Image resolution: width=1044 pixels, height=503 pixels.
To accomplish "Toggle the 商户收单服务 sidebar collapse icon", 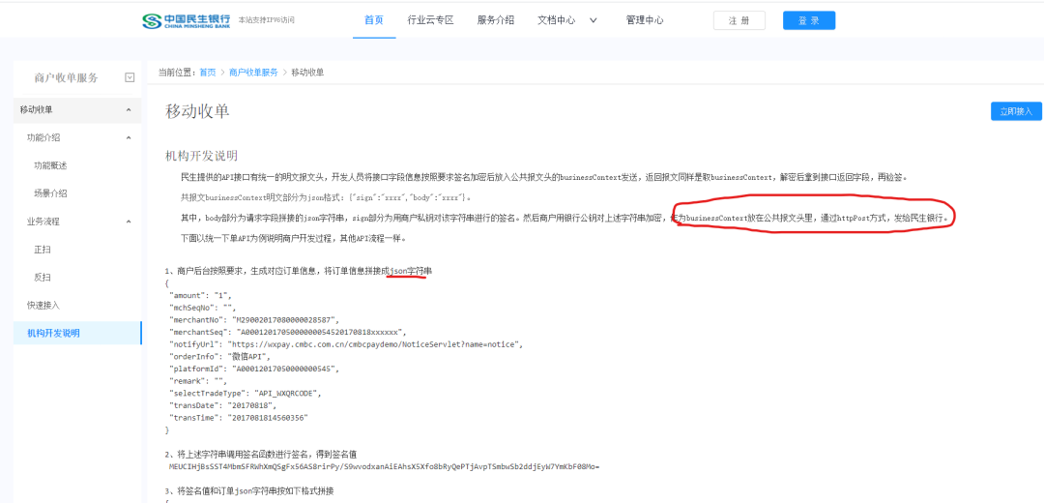I will pyautogui.click(x=130, y=78).
